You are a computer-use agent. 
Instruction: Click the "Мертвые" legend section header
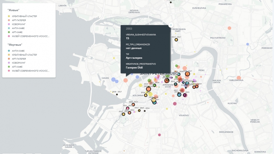pyautogui.click(x=15, y=44)
